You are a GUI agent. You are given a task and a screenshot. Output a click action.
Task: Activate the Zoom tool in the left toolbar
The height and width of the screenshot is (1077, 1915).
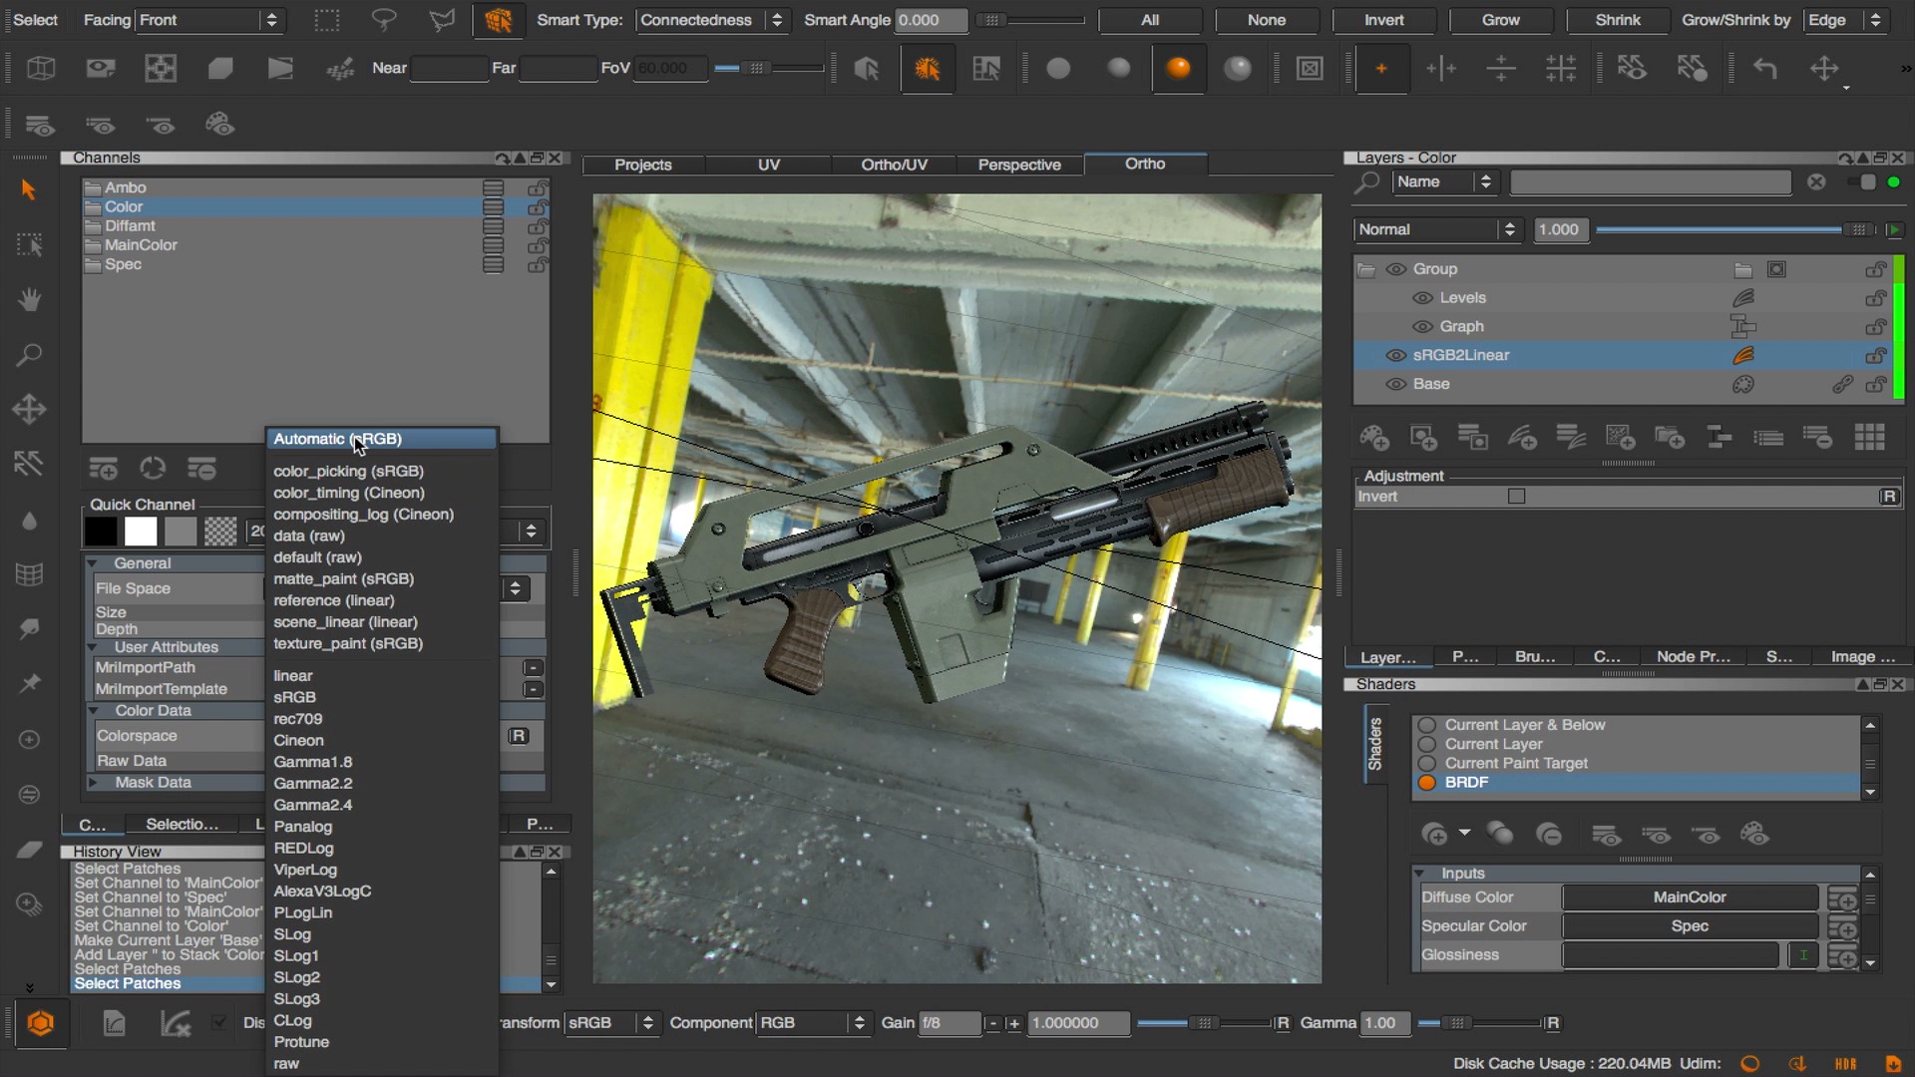pos(29,355)
